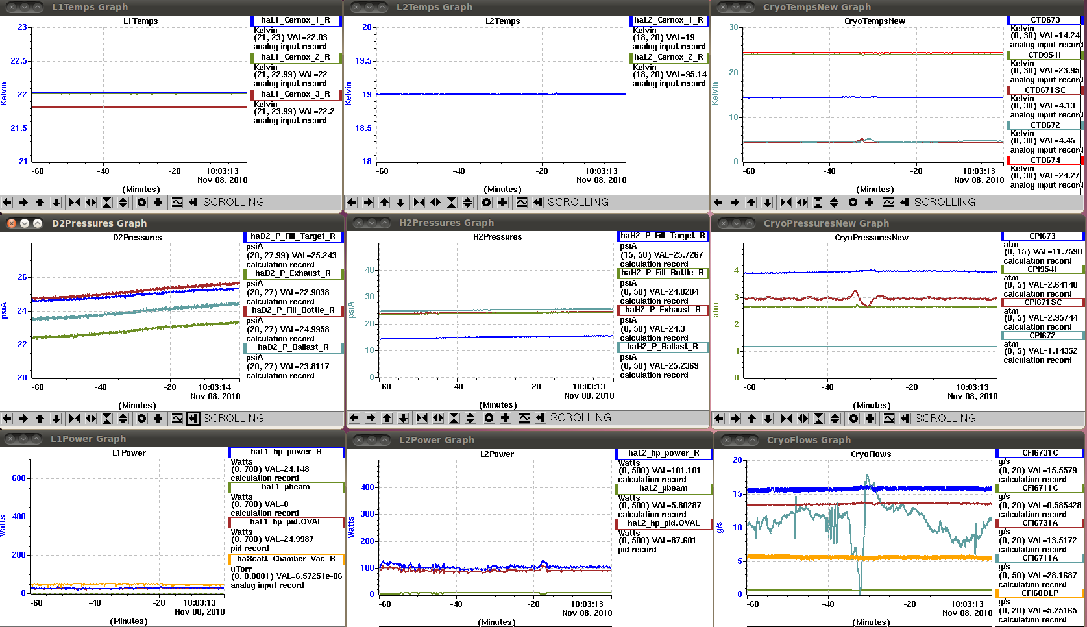Zoom in vertically on the D2Pressures graph

coord(107,419)
